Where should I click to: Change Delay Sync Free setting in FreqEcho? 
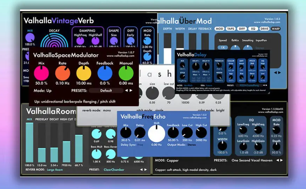click(x=140, y=145)
